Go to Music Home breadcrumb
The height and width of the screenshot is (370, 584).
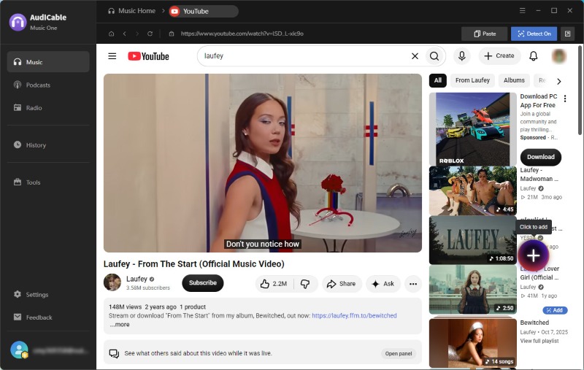[x=131, y=11]
